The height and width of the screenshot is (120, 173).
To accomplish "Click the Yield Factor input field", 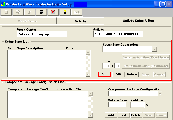I will coord(137,105).
